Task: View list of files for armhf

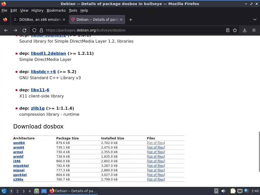Action: coord(156,156)
